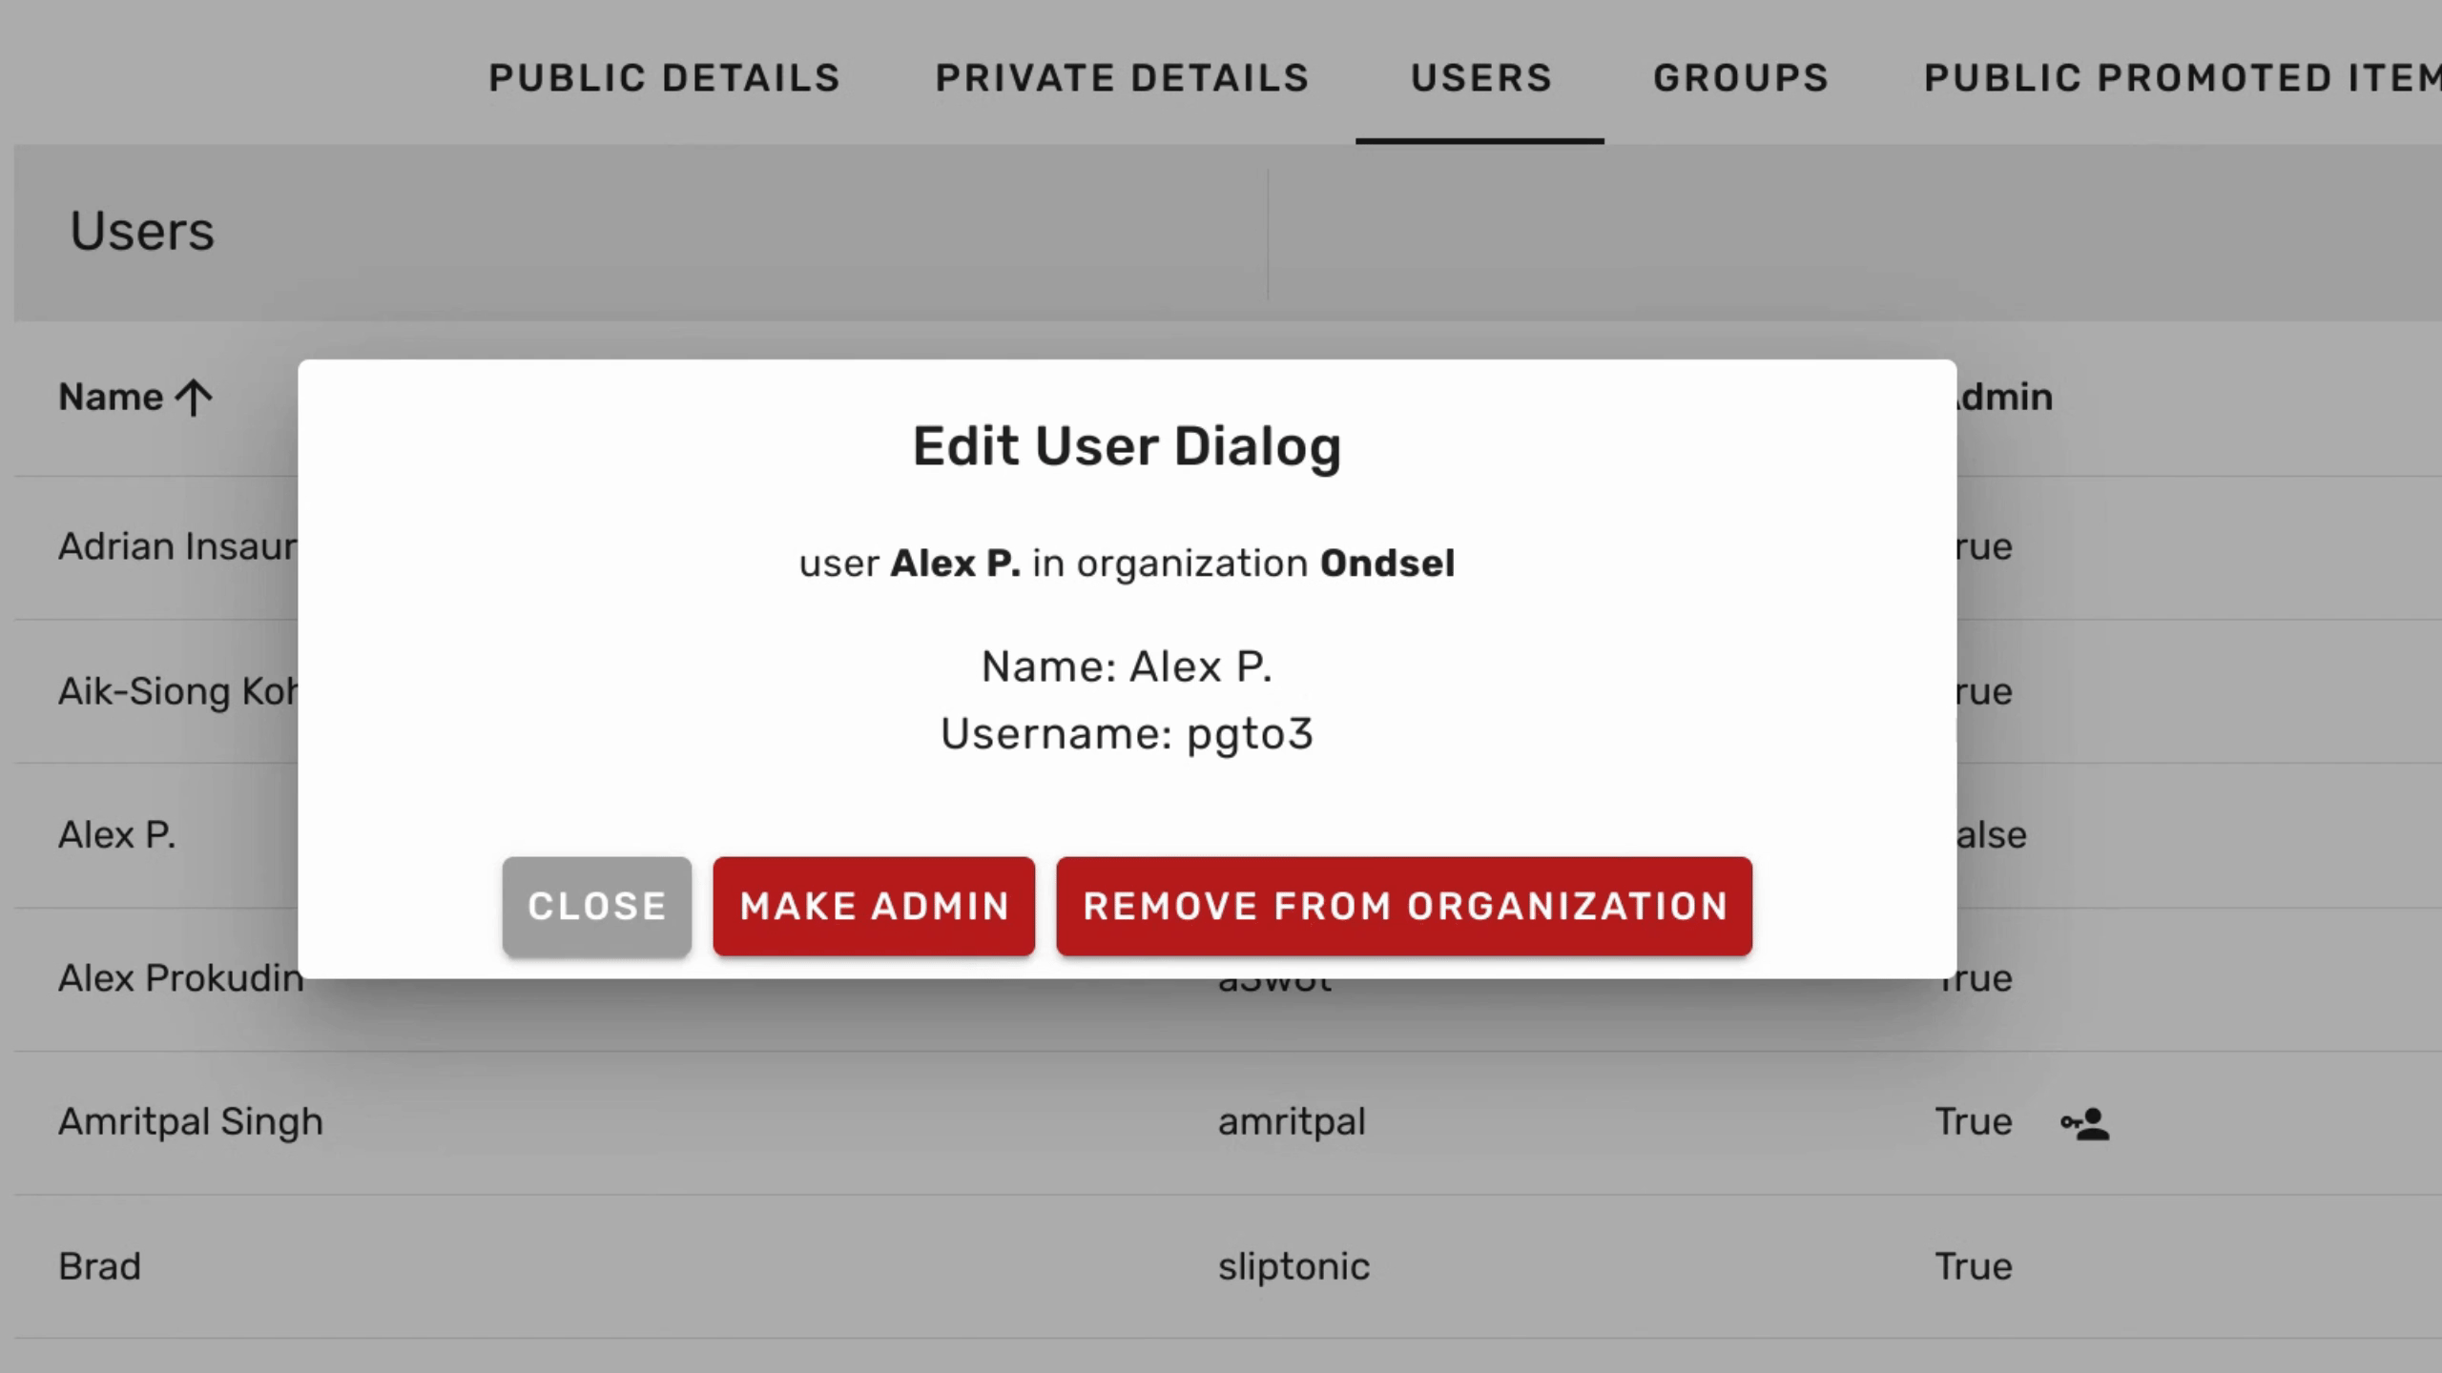The height and width of the screenshot is (1373, 2442).
Task: Click the Alex P. row in table
Action: 116,835
